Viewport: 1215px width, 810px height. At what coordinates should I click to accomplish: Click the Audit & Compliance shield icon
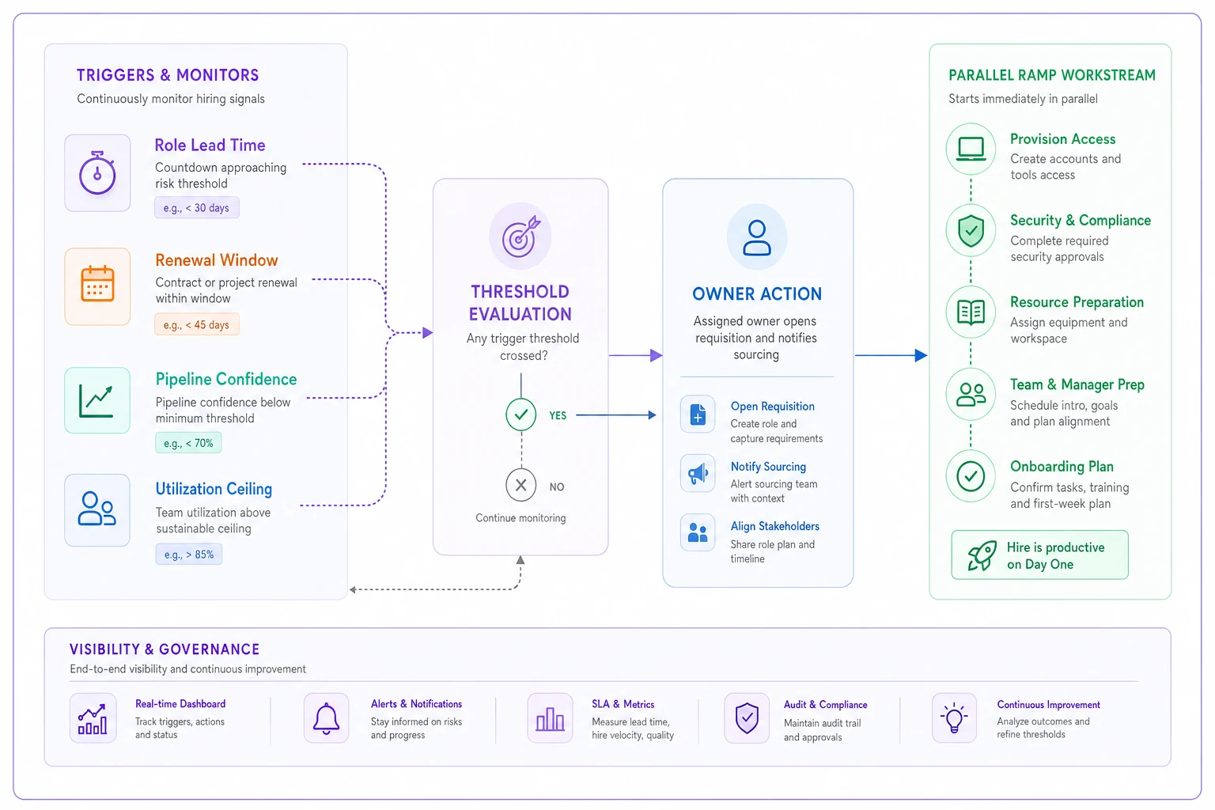pyautogui.click(x=747, y=718)
